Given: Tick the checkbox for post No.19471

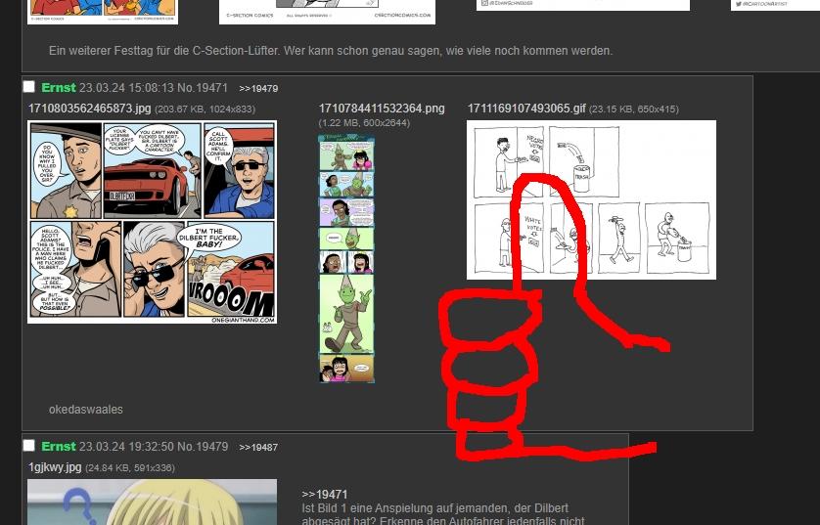Looking at the screenshot, I should (29, 87).
